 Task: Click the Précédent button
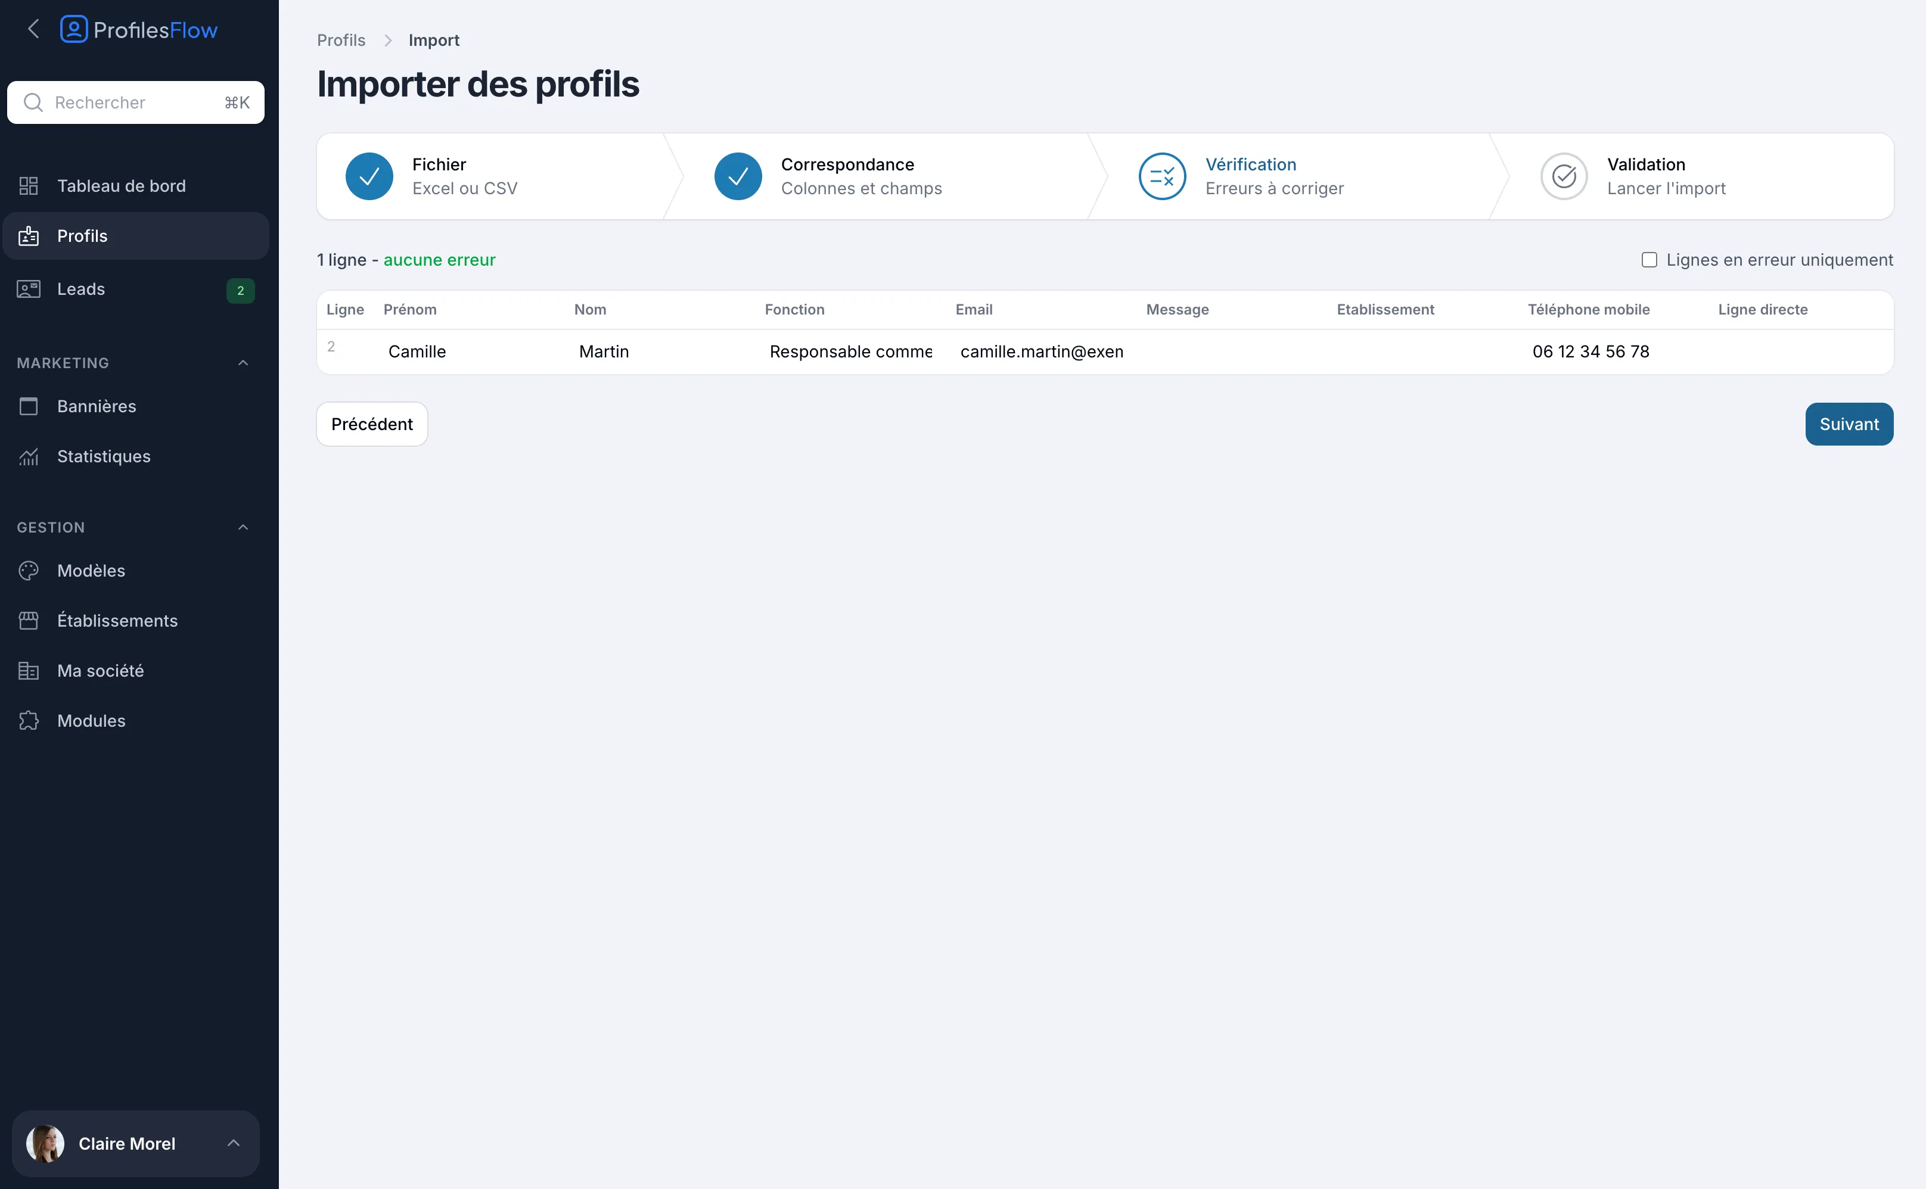coord(372,424)
